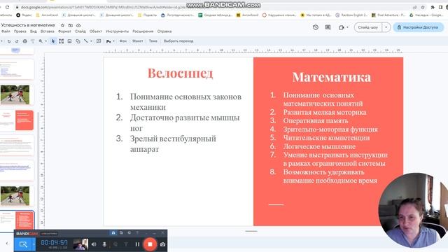Screen dimensions: 448x252
Task: Insert an image using the toolbar icon
Action: [x=69, y=41]
